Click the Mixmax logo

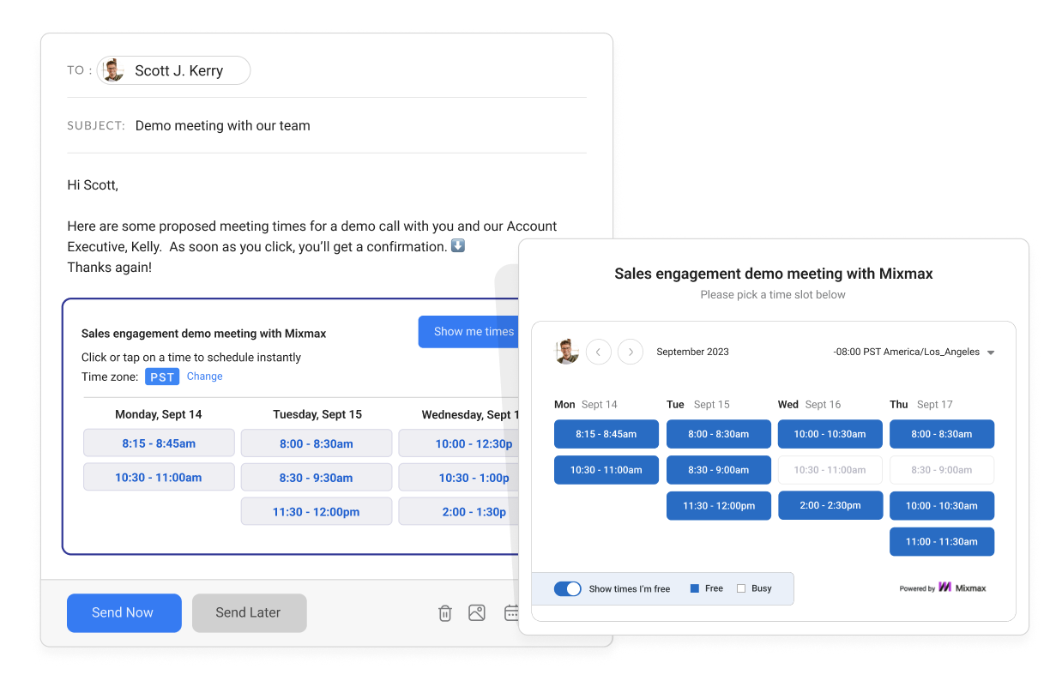[x=961, y=588]
